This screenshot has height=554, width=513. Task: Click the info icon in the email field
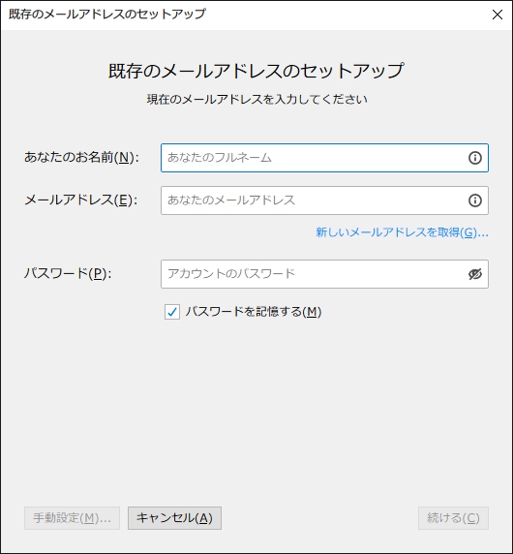(x=475, y=200)
